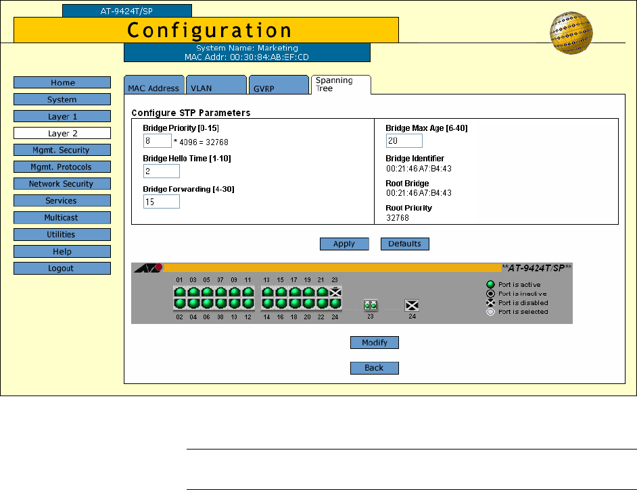
Task: Click port 12 in the switch panel
Action: point(247,303)
